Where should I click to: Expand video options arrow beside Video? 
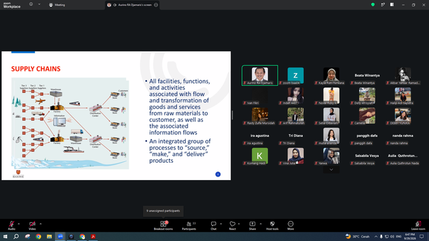[40, 224]
